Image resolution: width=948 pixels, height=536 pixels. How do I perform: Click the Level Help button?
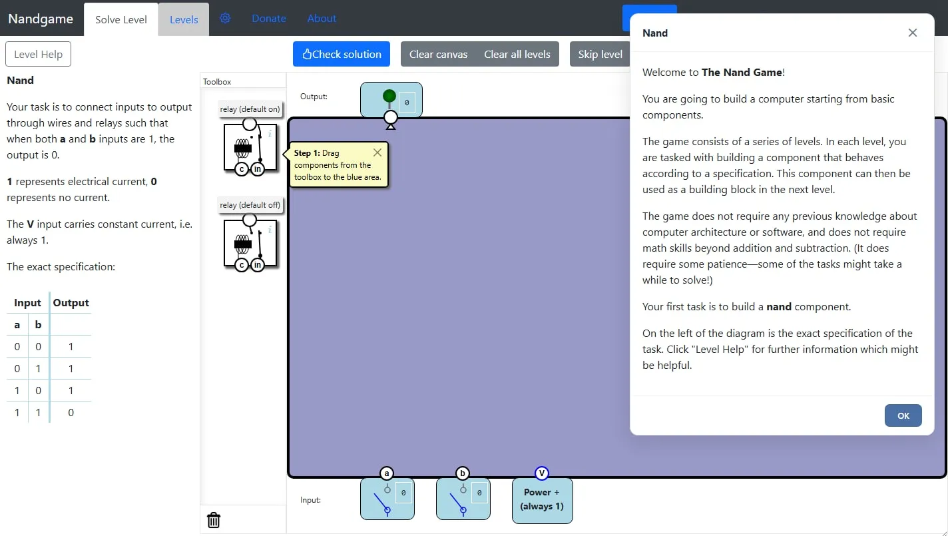[x=38, y=54]
